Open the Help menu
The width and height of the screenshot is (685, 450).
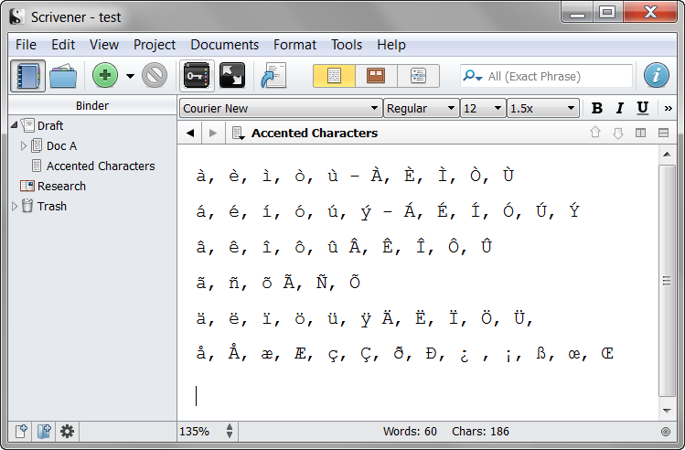[x=391, y=45]
